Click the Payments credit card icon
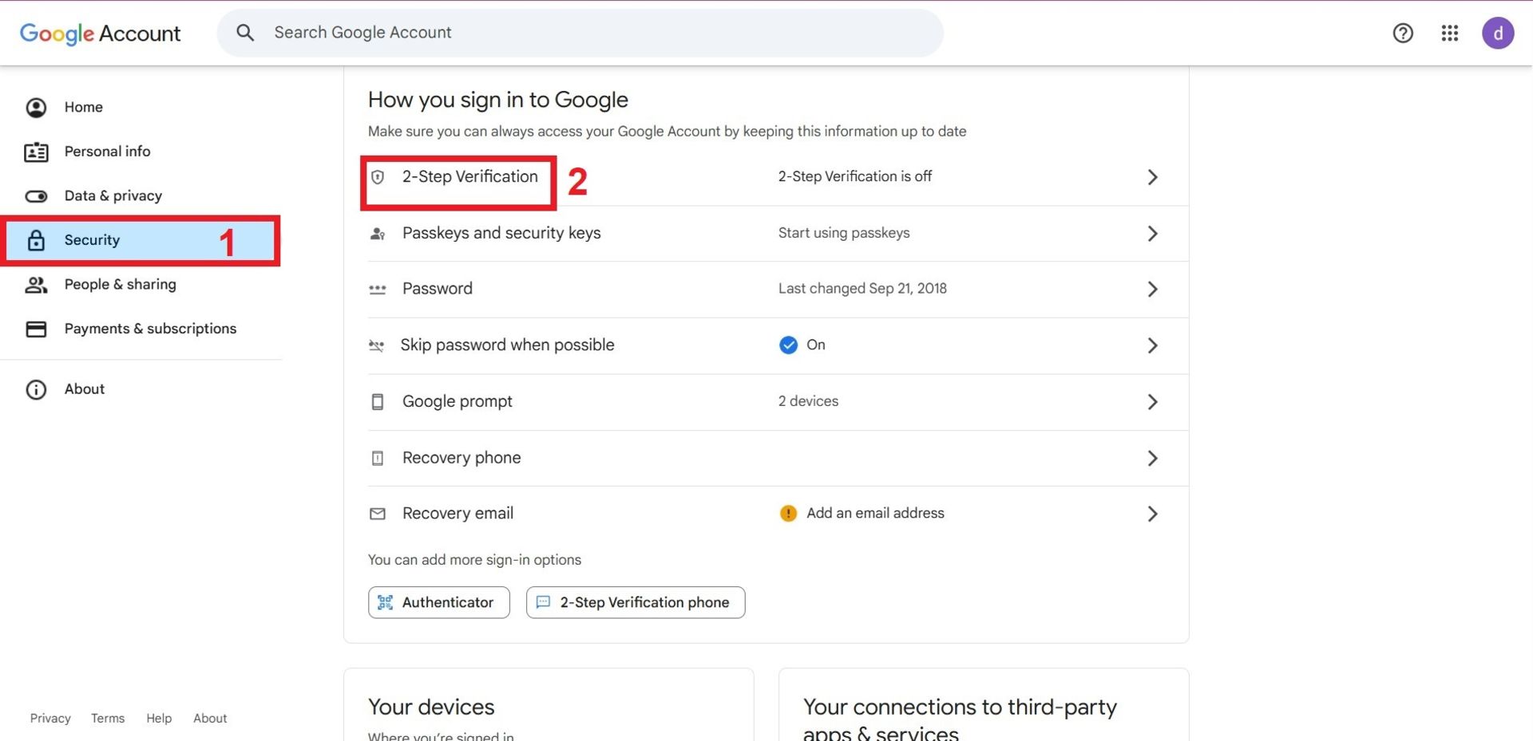 (36, 329)
